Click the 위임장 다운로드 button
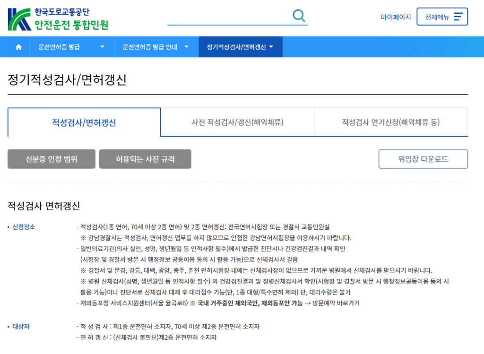Screen dimensions: 484x354 point(423,159)
